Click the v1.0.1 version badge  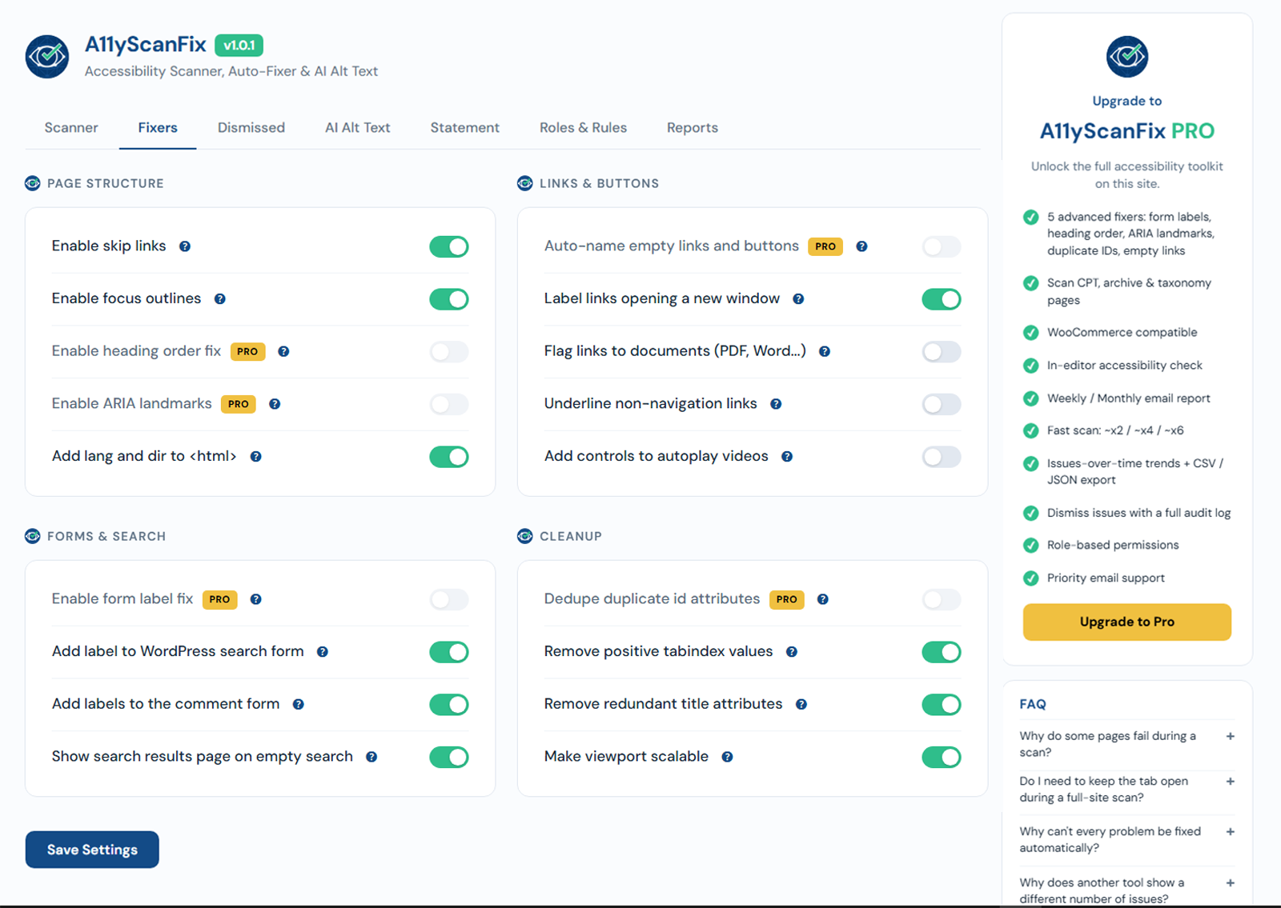pyautogui.click(x=239, y=45)
